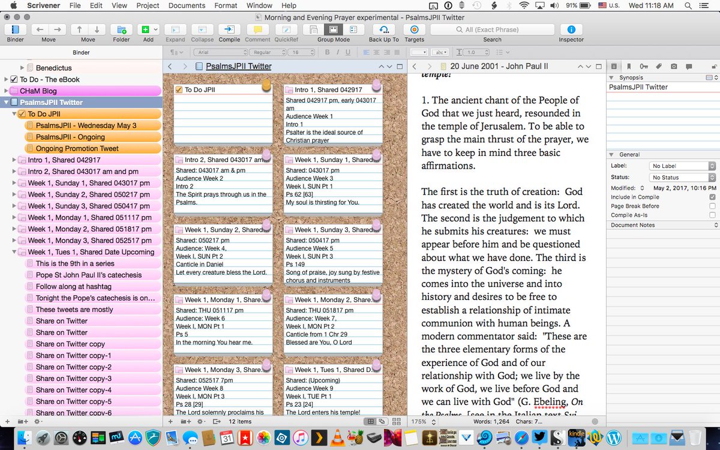Click the Collapse toolbar button
The width and height of the screenshot is (720, 450).
coord(202,29)
